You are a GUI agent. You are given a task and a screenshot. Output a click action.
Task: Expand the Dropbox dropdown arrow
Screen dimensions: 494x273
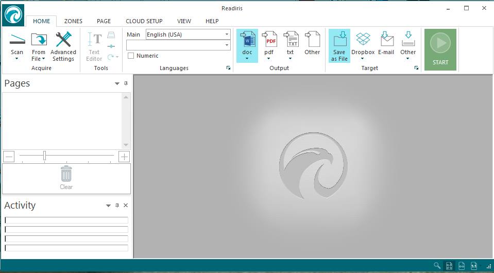362,59
